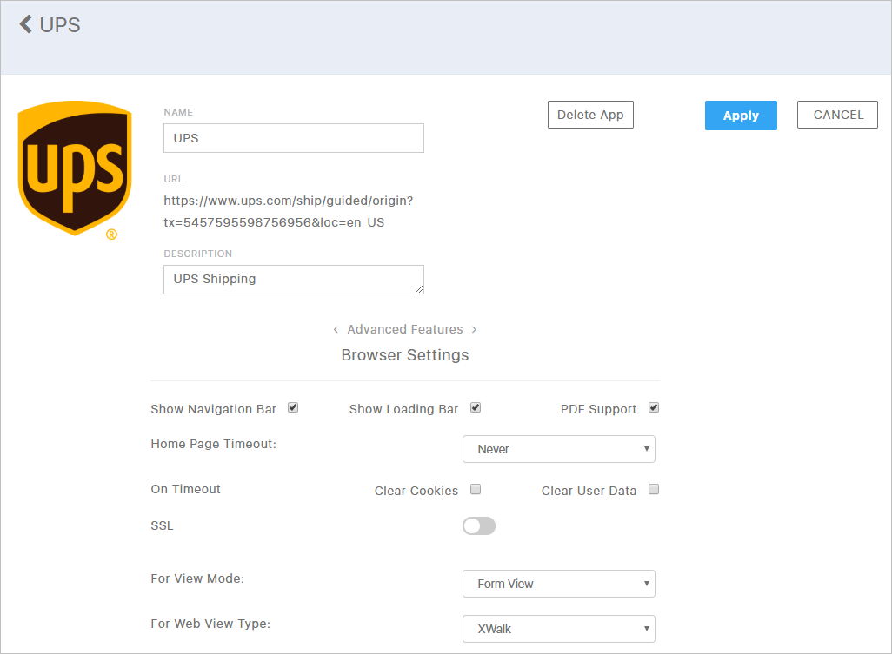The image size is (892, 654).
Task: Click the DESCRIPTION field label
Action: 198,254
